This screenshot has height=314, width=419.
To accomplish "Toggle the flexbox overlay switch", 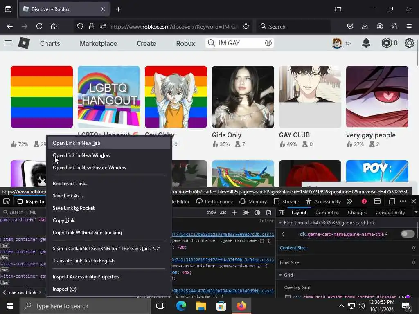I will tap(408, 234).
